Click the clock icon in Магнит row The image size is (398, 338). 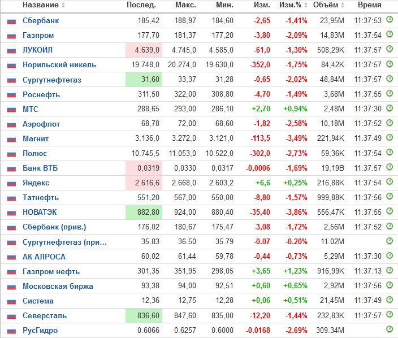(390, 137)
